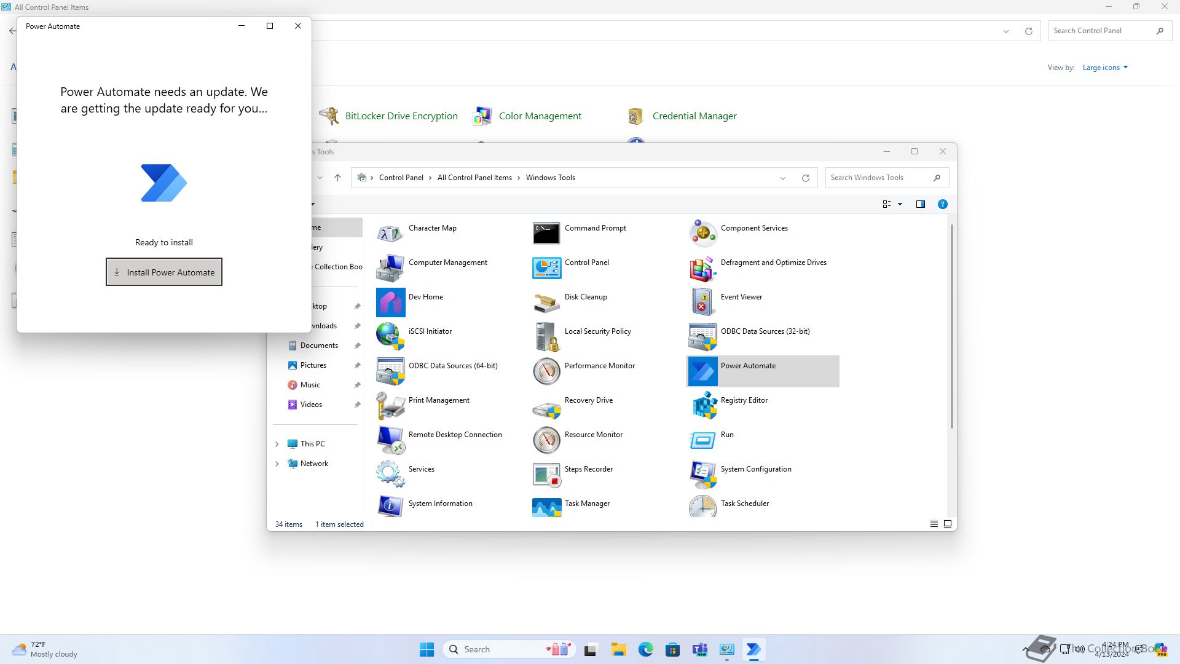
Task: Select ODBC Data Sources (32-bit) icon
Action: pyautogui.click(x=702, y=336)
